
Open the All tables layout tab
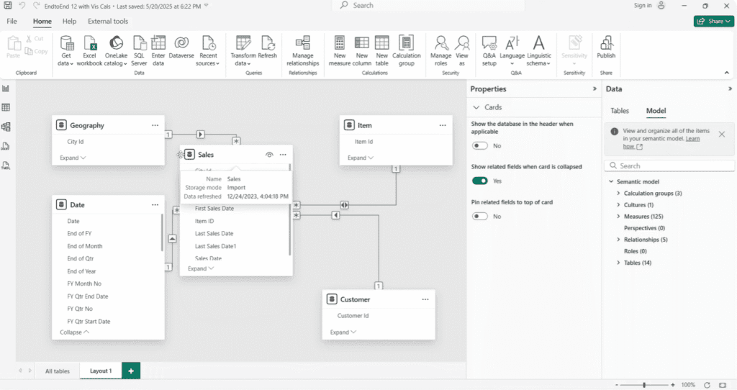58,371
